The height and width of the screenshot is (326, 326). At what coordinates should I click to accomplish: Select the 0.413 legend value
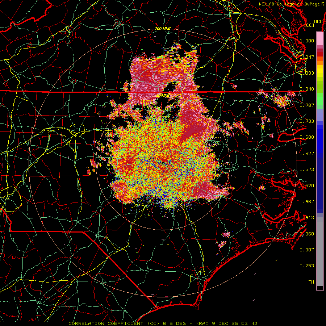tap(307, 218)
